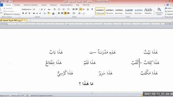Screen dimensions: 173x97
Task: Click the Вырезать (Cut) button
Action: pos(8,8)
